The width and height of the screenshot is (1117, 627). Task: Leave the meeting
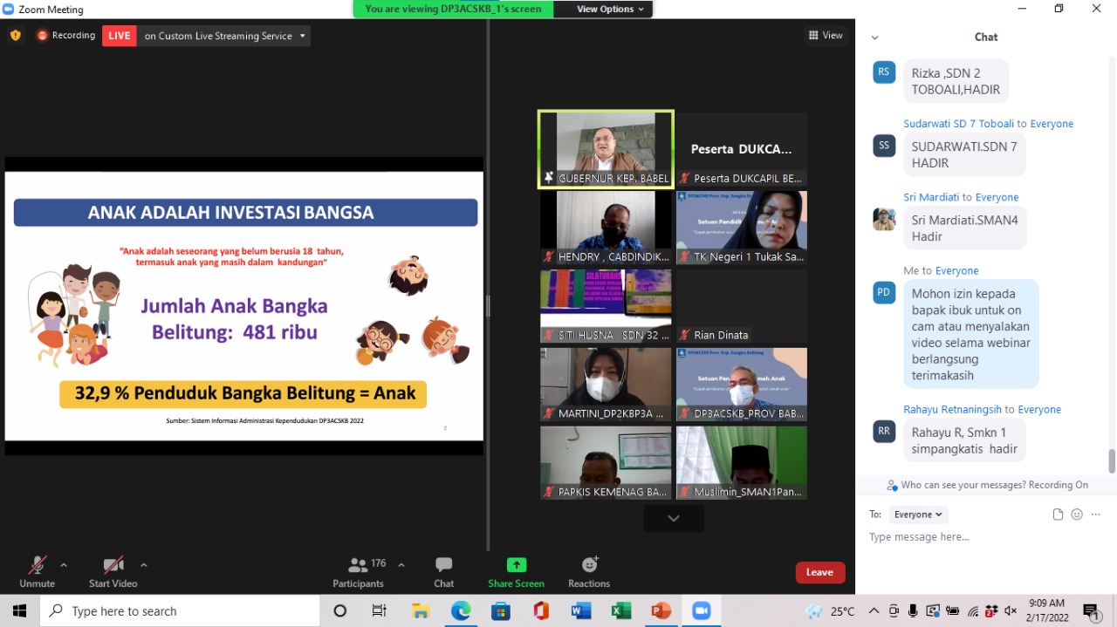(x=819, y=572)
